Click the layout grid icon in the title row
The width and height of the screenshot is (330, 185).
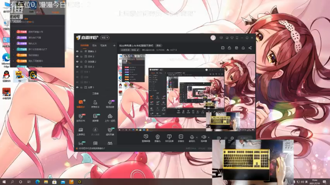[236, 48]
